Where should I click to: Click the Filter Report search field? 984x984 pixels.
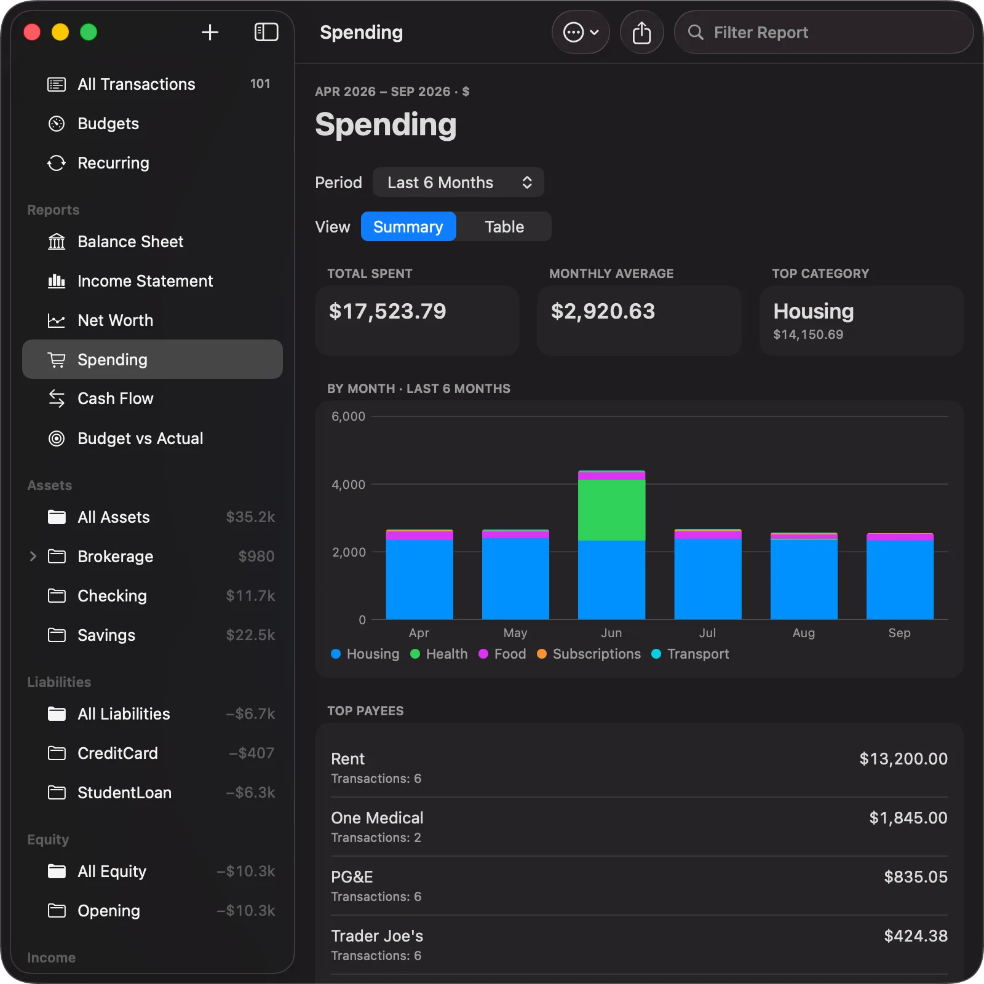click(x=823, y=32)
